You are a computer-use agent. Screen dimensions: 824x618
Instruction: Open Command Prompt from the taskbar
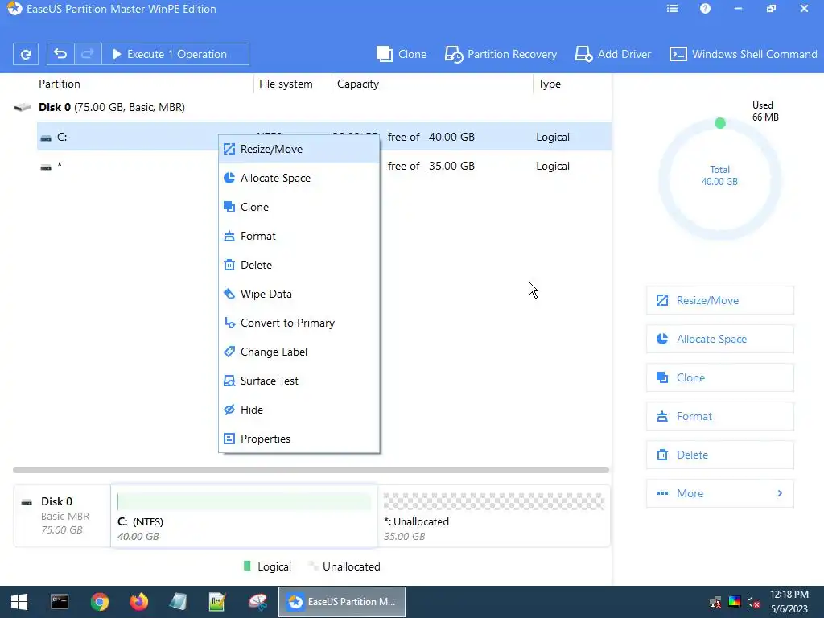click(x=60, y=602)
